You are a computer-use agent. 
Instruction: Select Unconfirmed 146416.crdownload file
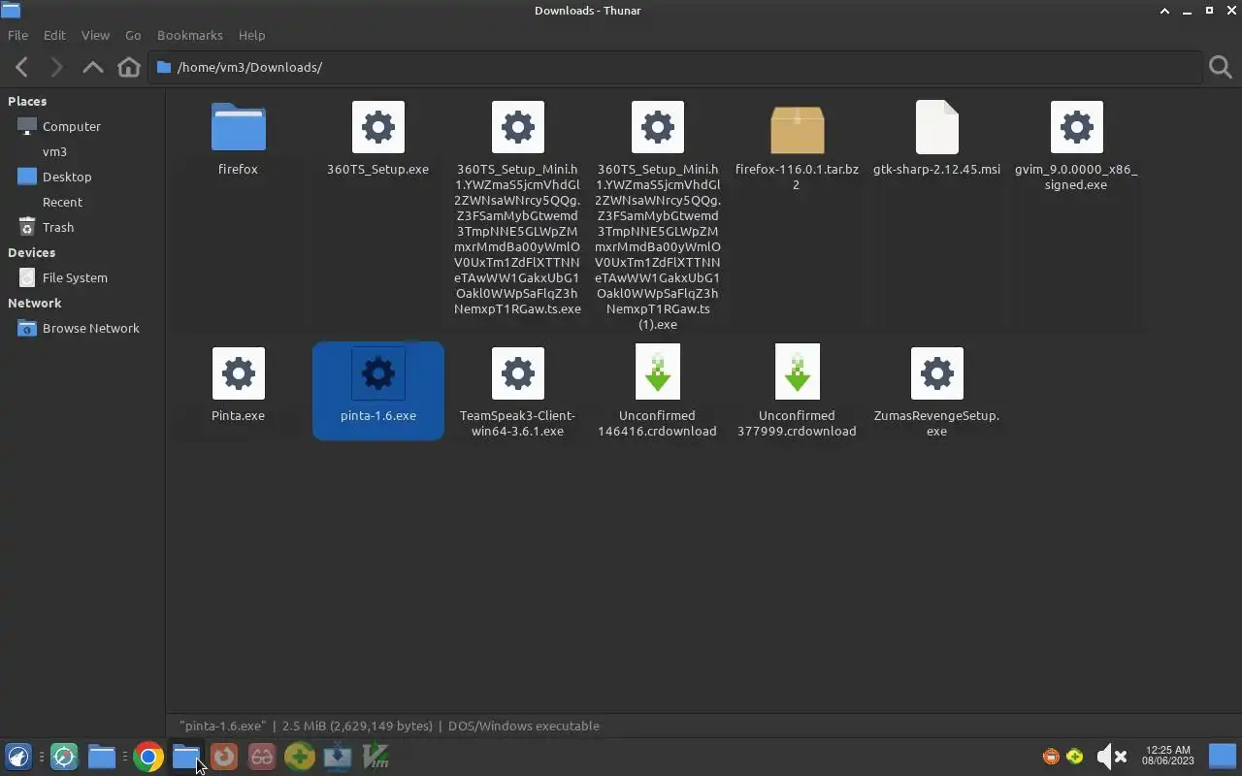click(x=657, y=392)
